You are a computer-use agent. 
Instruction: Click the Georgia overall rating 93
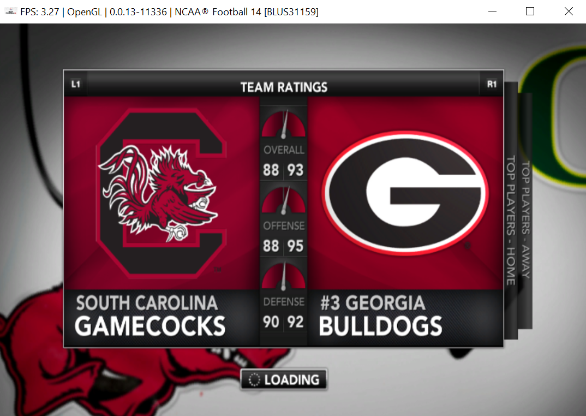[x=295, y=170]
